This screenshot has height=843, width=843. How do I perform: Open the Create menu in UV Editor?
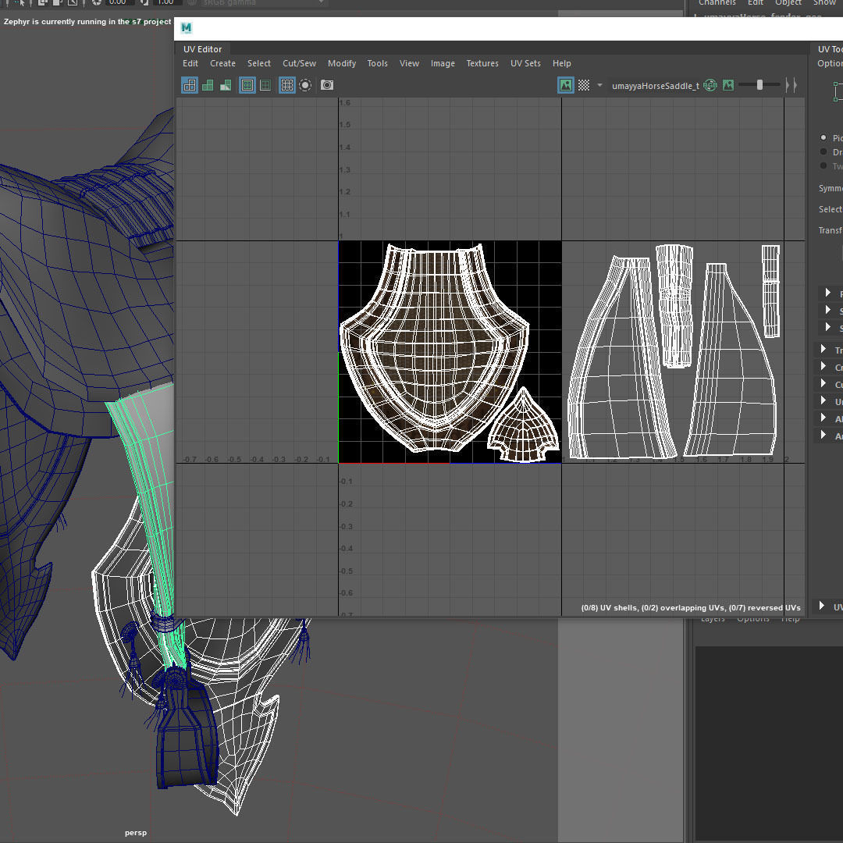click(x=222, y=63)
